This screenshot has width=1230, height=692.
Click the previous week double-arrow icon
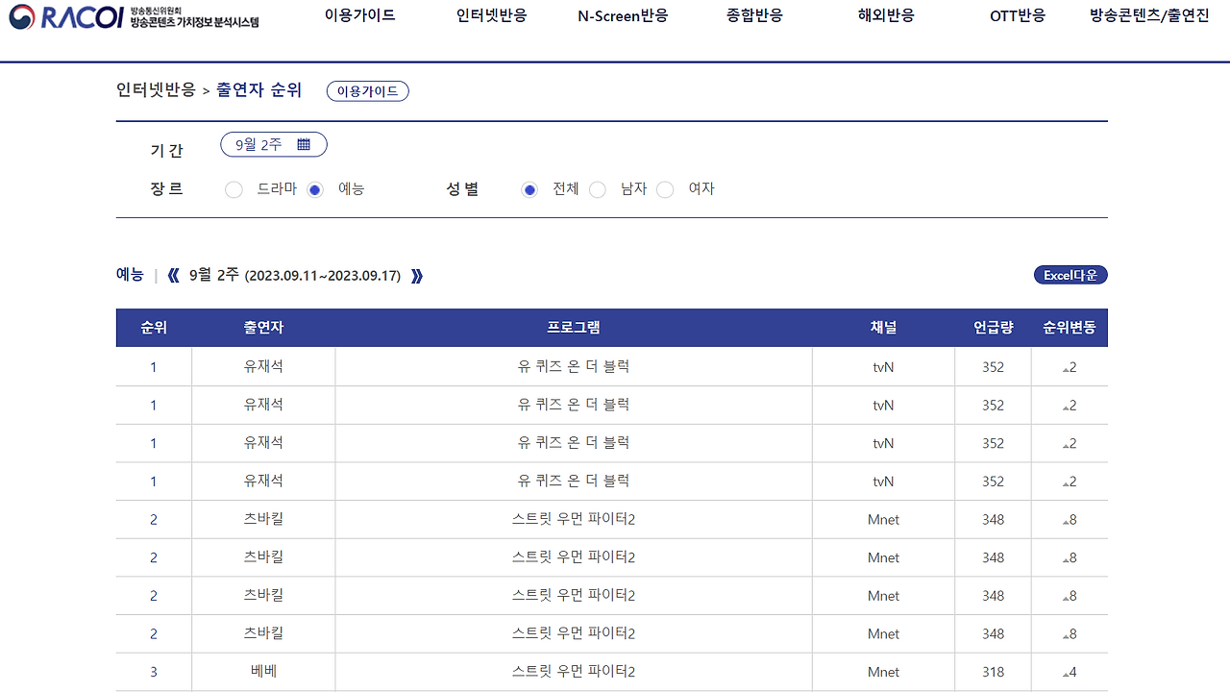(x=173, y=274)
